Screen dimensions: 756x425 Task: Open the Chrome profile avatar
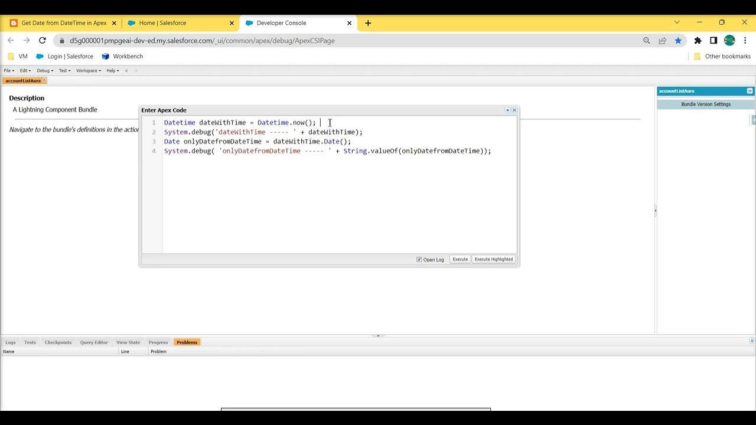pyautogui.click(x=729, y=41)
